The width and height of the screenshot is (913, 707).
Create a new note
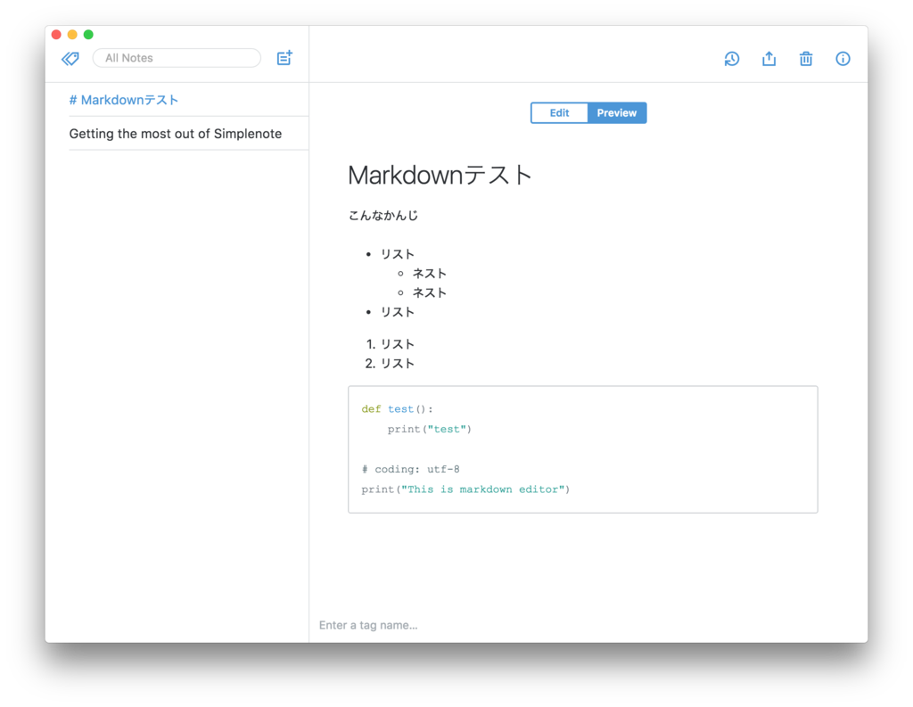coord(284,58)
